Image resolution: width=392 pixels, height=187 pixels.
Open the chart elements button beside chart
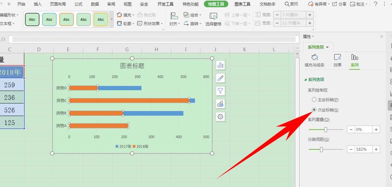[220, 65]
